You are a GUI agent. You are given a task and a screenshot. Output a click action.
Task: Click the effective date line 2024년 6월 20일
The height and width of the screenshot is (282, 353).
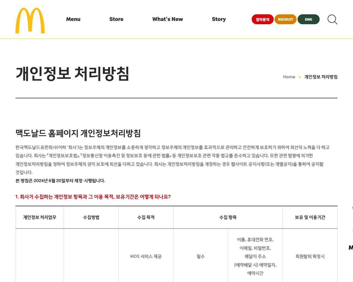point(60,181)
